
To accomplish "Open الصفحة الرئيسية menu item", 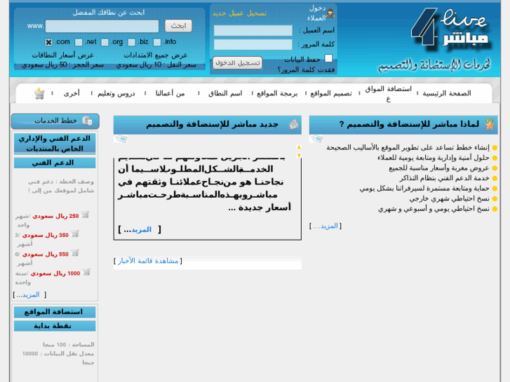I will pyautogui.click(x=447, y=94).
